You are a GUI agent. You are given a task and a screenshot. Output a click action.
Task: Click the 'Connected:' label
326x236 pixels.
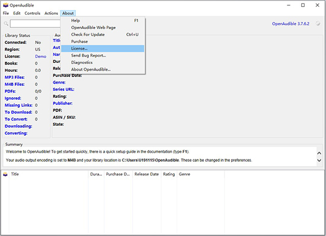click(x=15, y=43)
